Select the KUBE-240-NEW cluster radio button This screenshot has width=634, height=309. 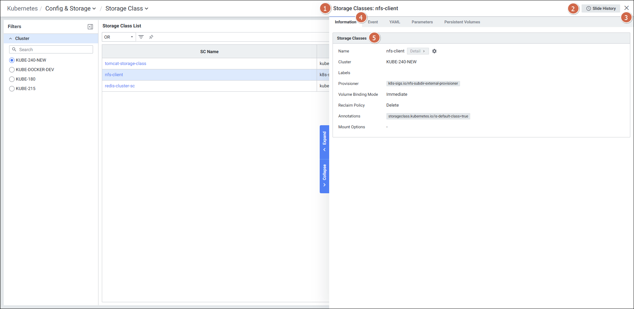12,60
